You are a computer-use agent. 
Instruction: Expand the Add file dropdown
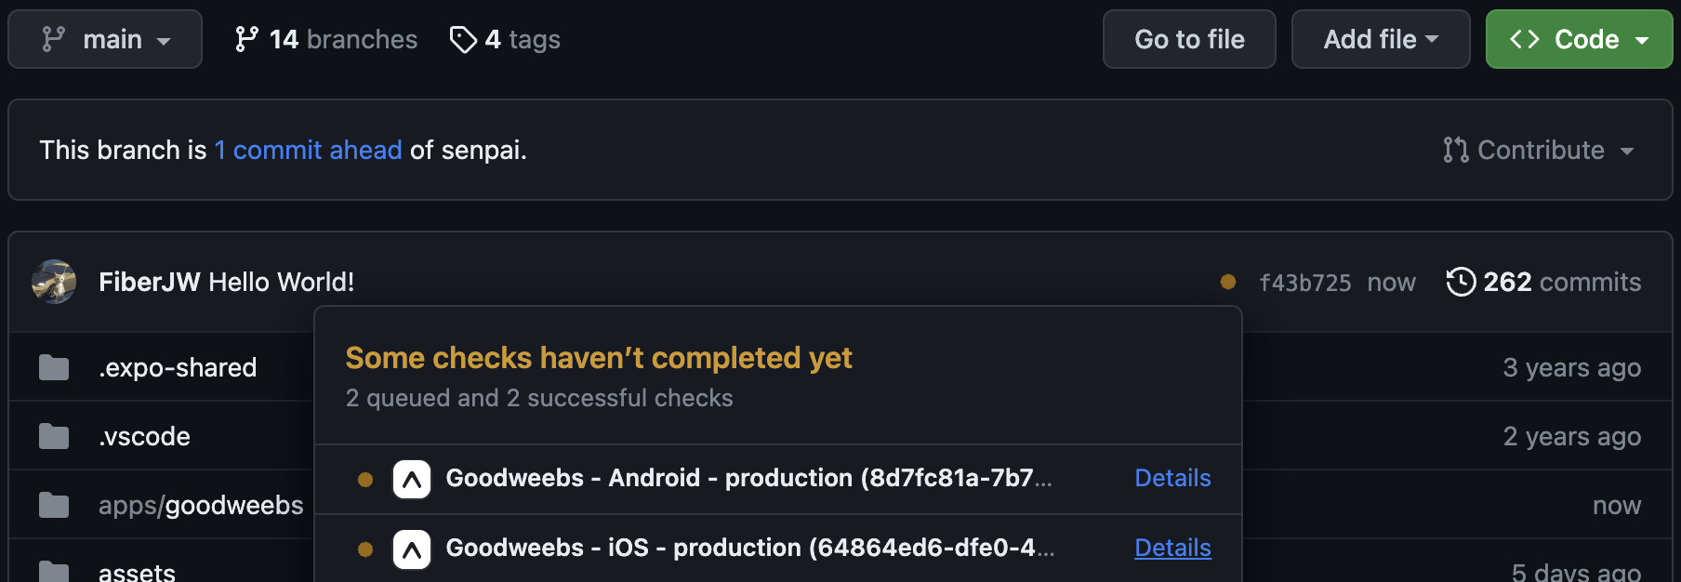pyautogui.click(x=1380, y=38)
